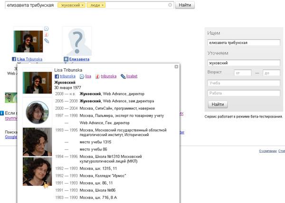Click Facebook icon in popup profile row
The width and height of the screenshot is (285, 203).
click(x=57, y=76)
